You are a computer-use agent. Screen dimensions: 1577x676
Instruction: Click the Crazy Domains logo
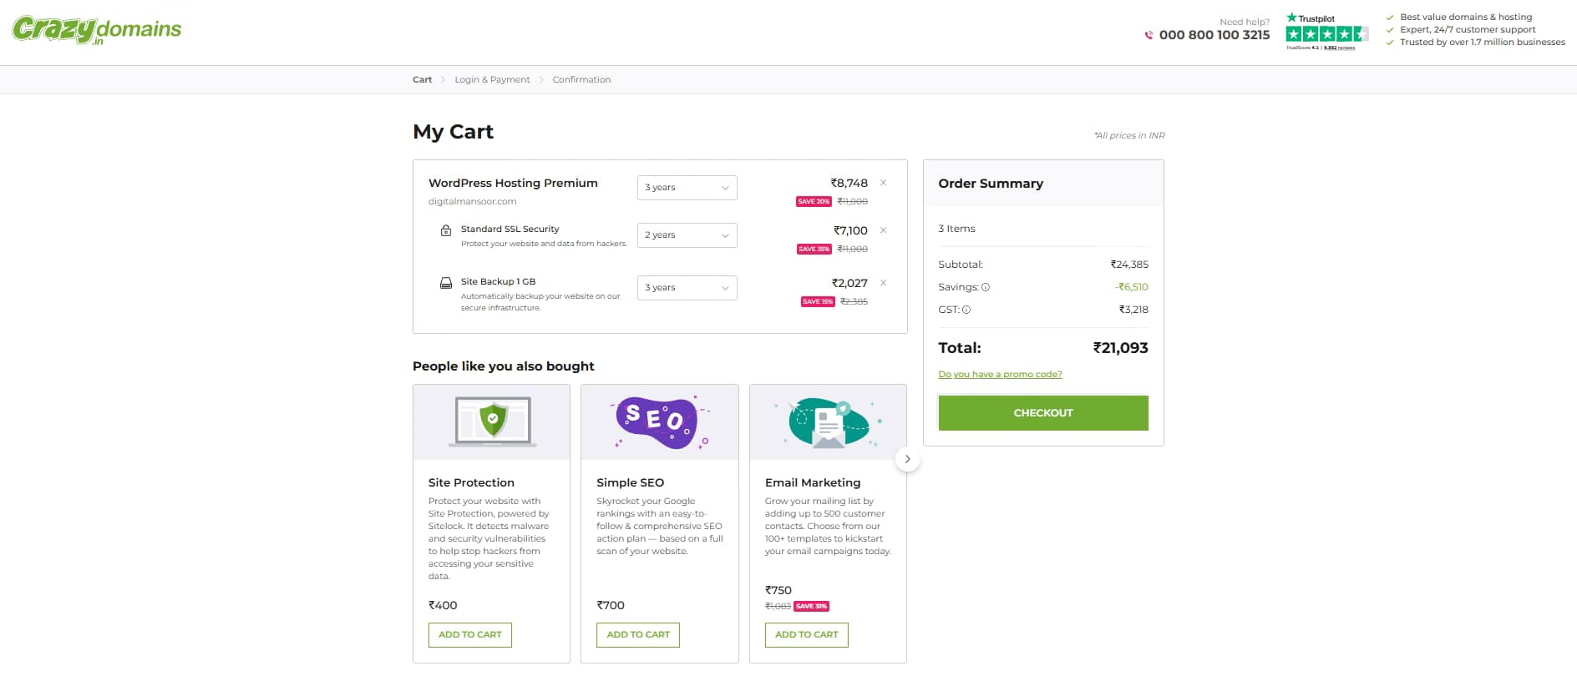click(x=97, y=30)
